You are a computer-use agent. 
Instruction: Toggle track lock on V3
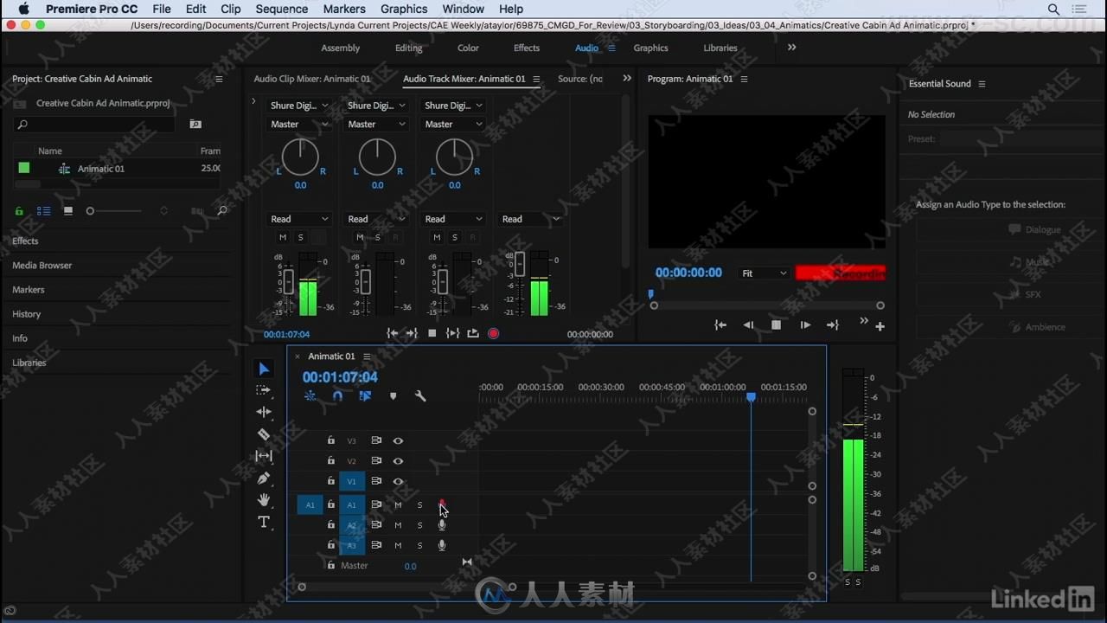pos(330,440)
